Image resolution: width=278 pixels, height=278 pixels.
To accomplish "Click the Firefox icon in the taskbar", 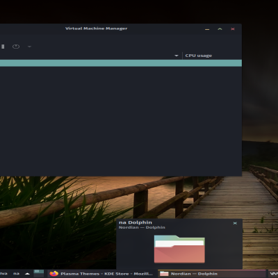I will pyautogui.click(x=54, y=274).
